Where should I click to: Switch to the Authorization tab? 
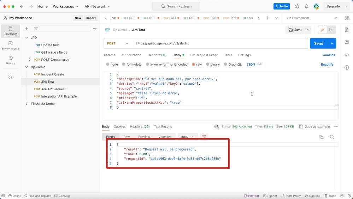(131, 55)
